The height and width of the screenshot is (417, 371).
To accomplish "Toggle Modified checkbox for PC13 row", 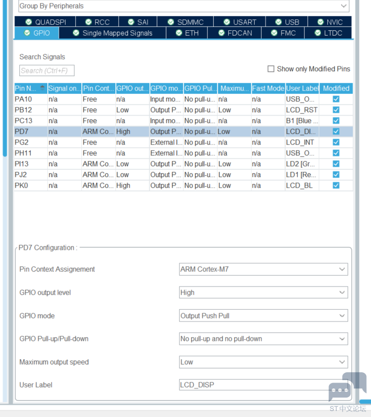I will [336, 121].
